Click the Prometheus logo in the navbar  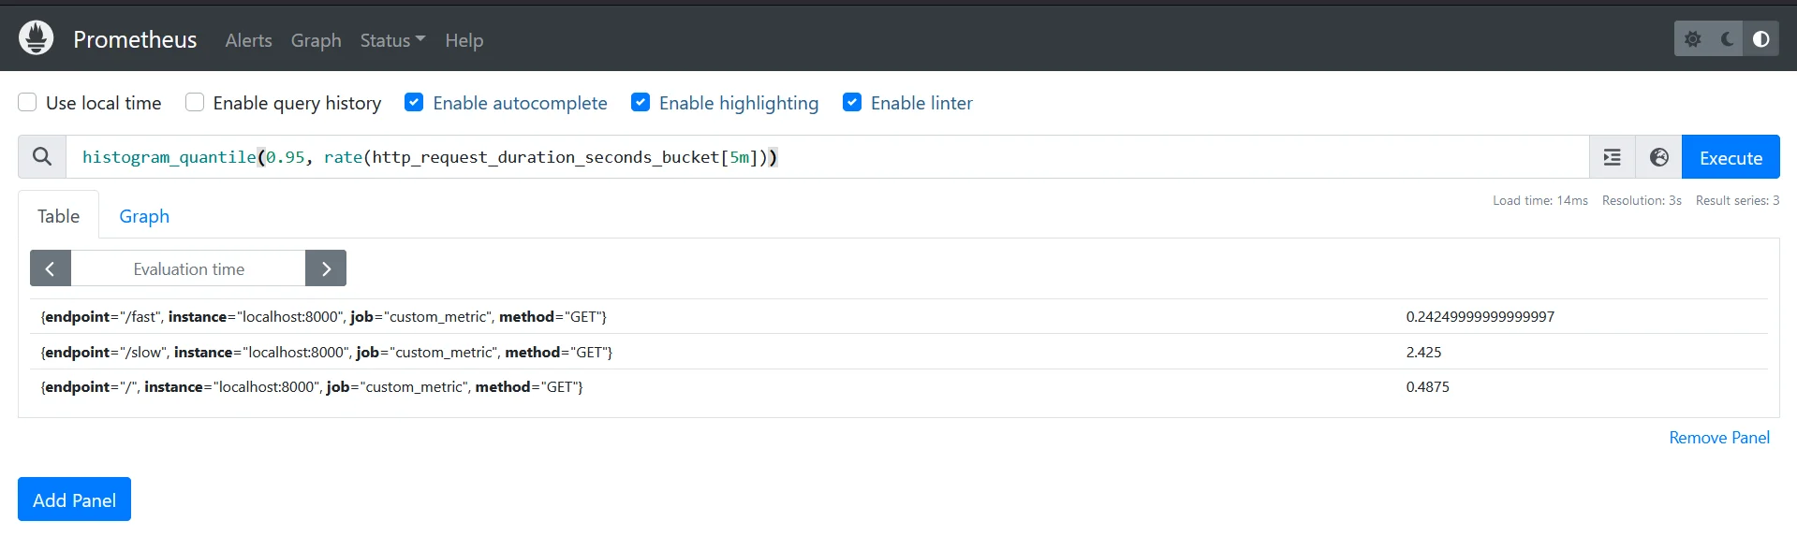[x=36, y=37]
